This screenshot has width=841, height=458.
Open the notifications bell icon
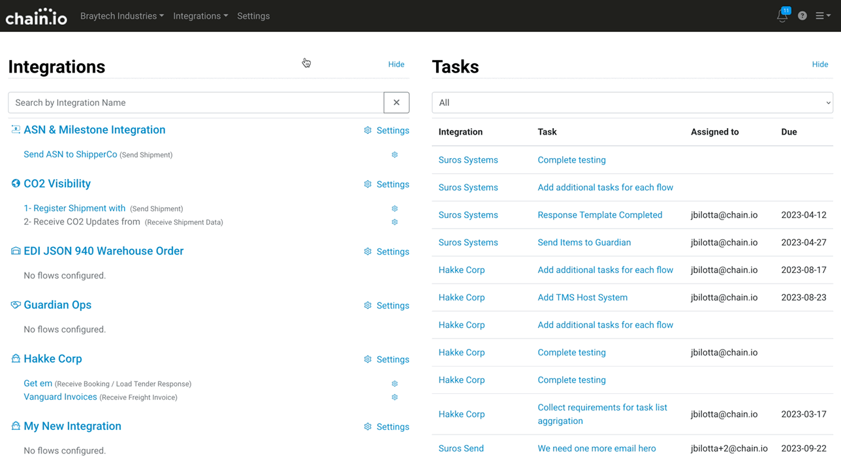[782, 16]
